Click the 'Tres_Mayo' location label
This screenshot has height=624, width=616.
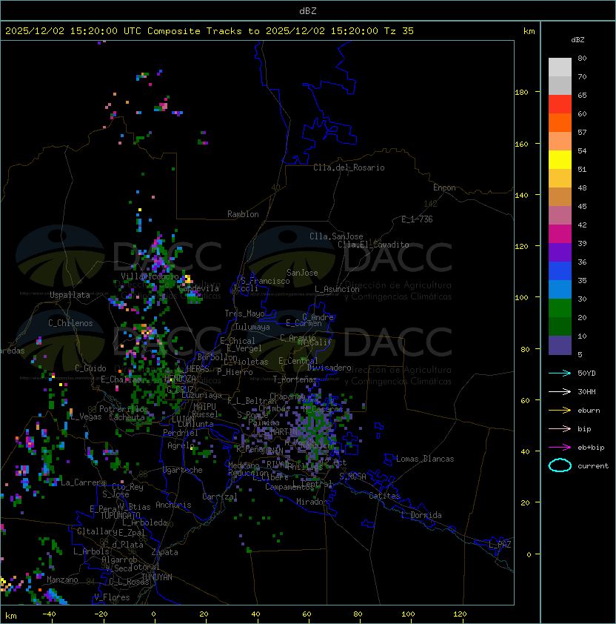click(x=244, y=313)
